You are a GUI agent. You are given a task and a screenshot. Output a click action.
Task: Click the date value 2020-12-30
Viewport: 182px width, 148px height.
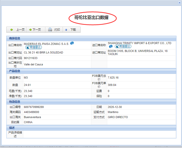pos(115,107)
